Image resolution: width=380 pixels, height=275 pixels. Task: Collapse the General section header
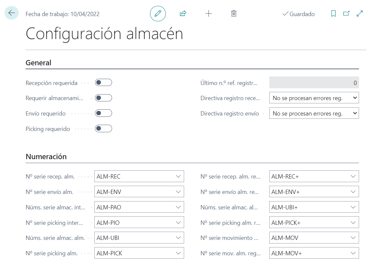(38, 63)
